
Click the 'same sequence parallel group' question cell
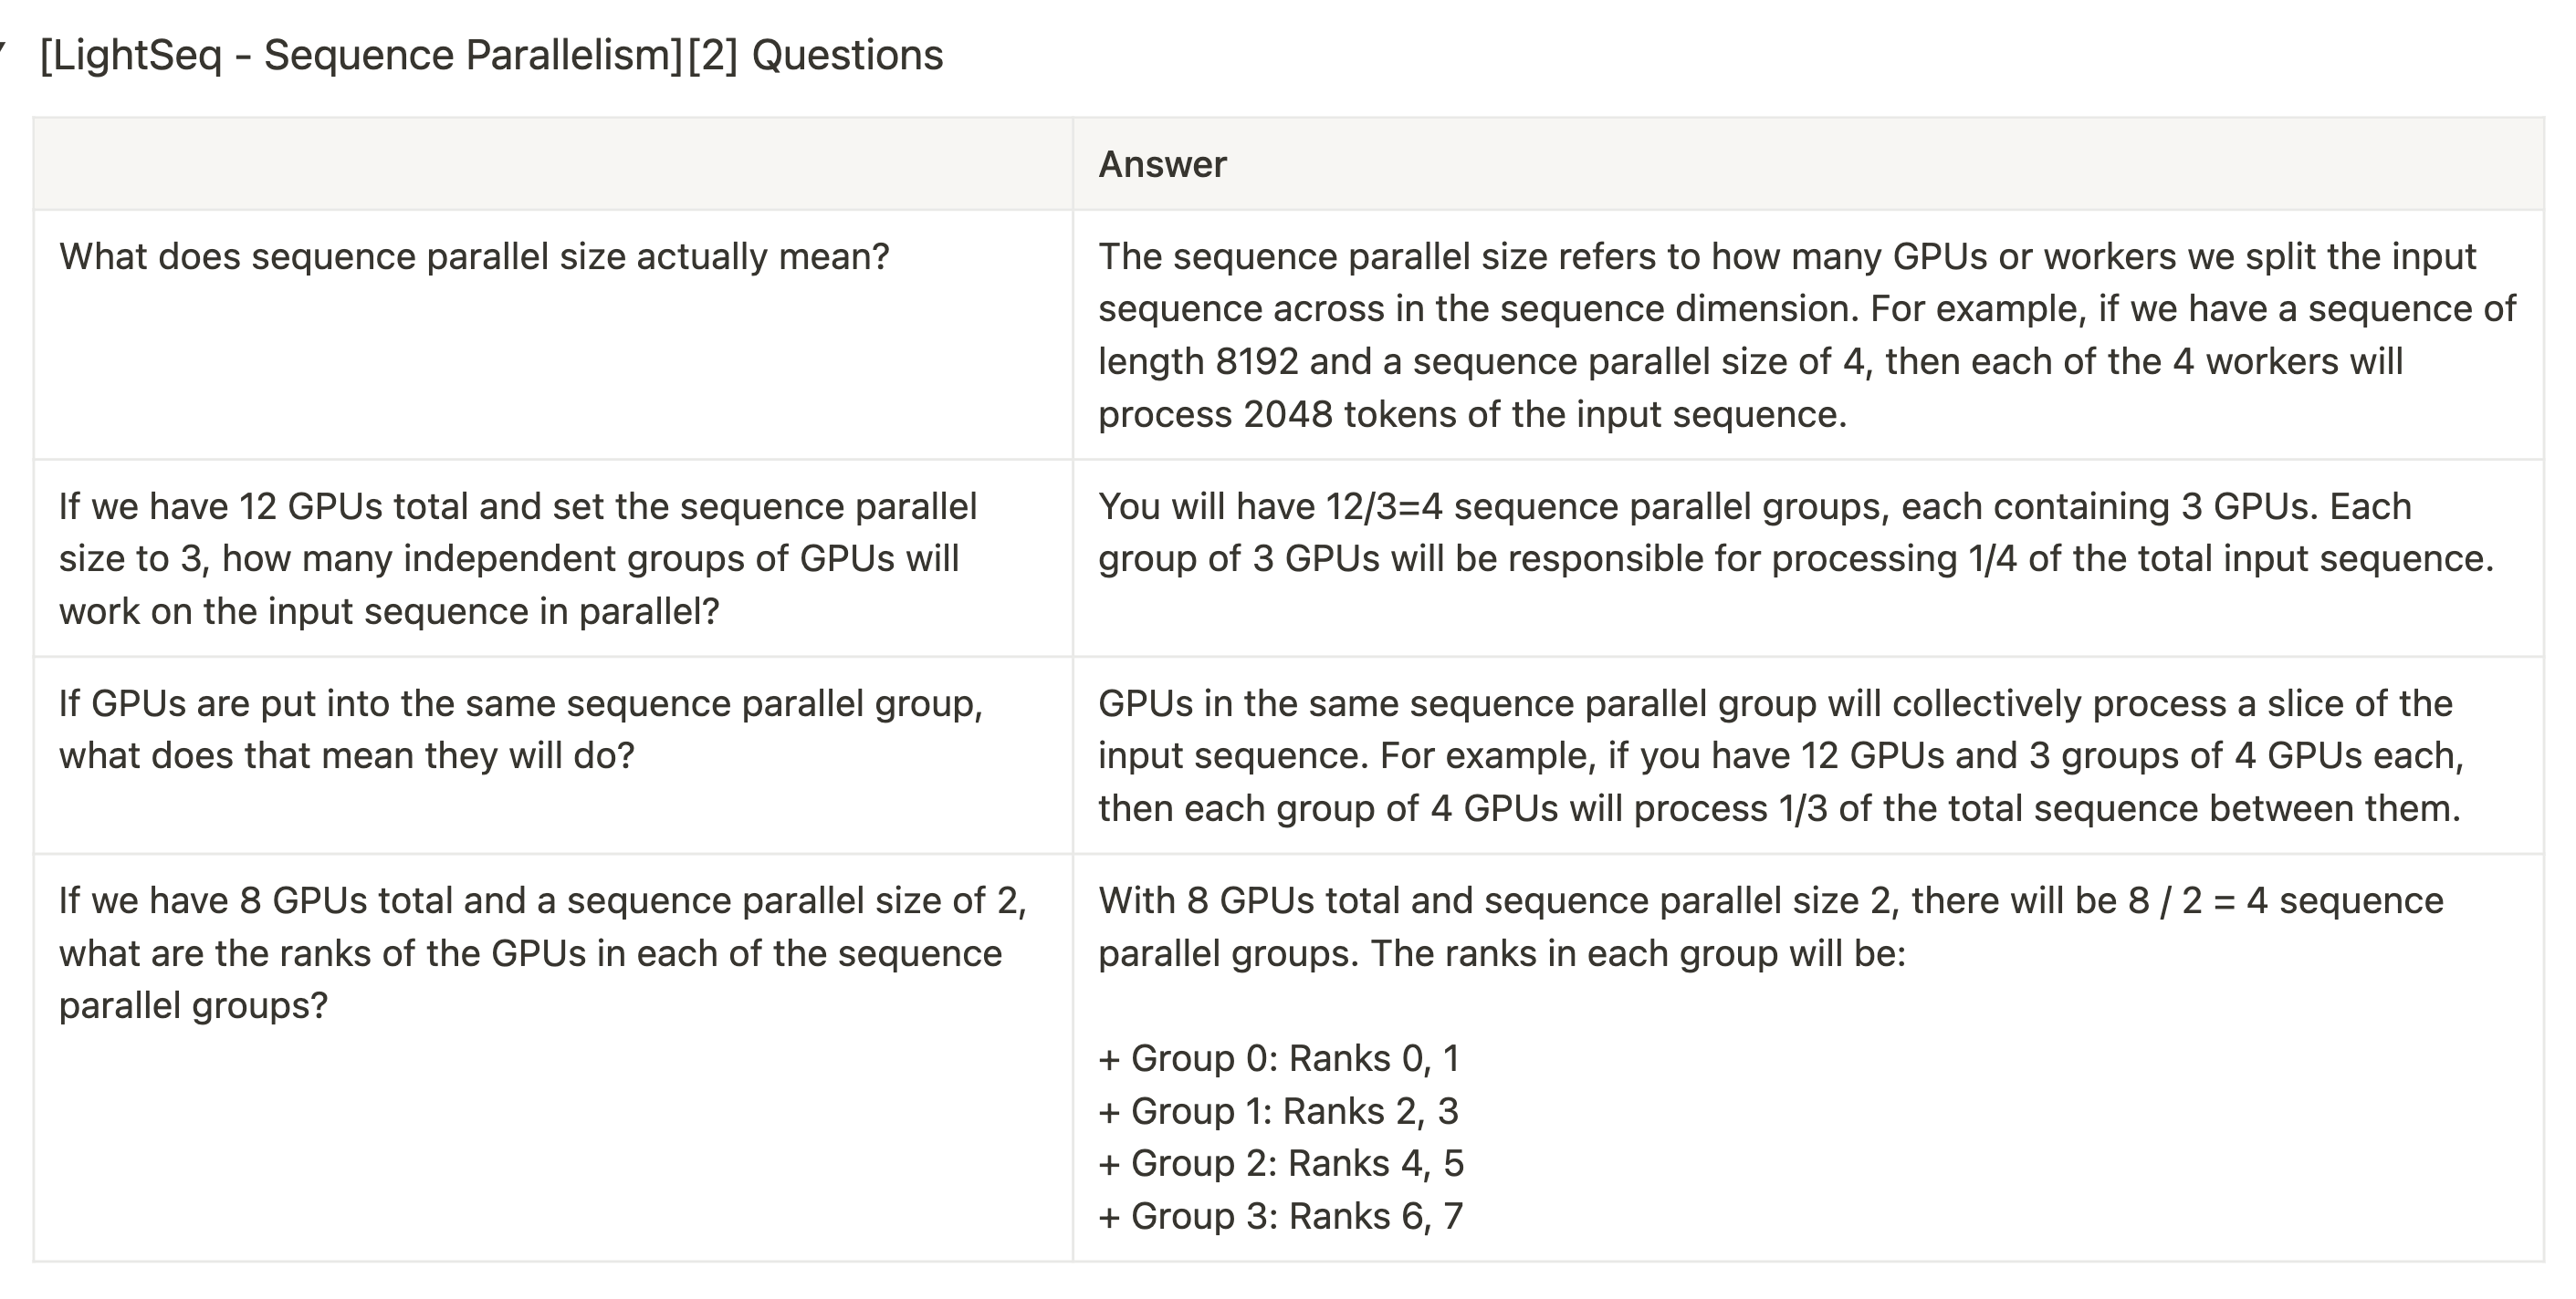coord(553,755)
